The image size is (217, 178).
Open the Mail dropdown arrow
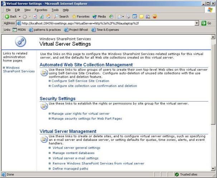(x=123, y=17)
